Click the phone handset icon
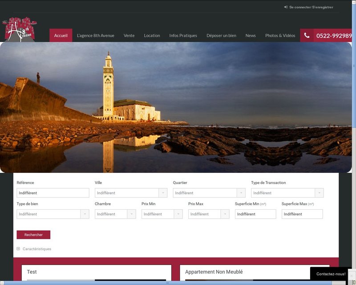Image resolution: width=356 pixels, height=285 pixels. point(307,36)
